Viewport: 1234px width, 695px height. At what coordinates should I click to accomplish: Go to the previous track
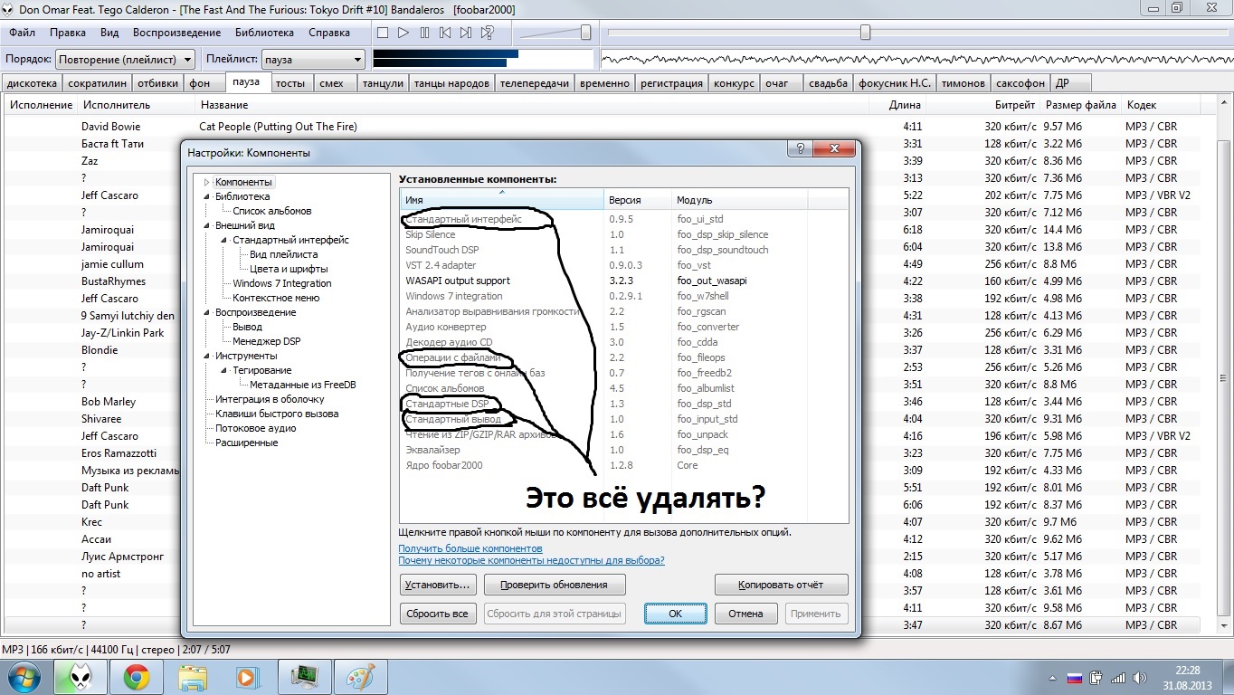coord(445,33)
